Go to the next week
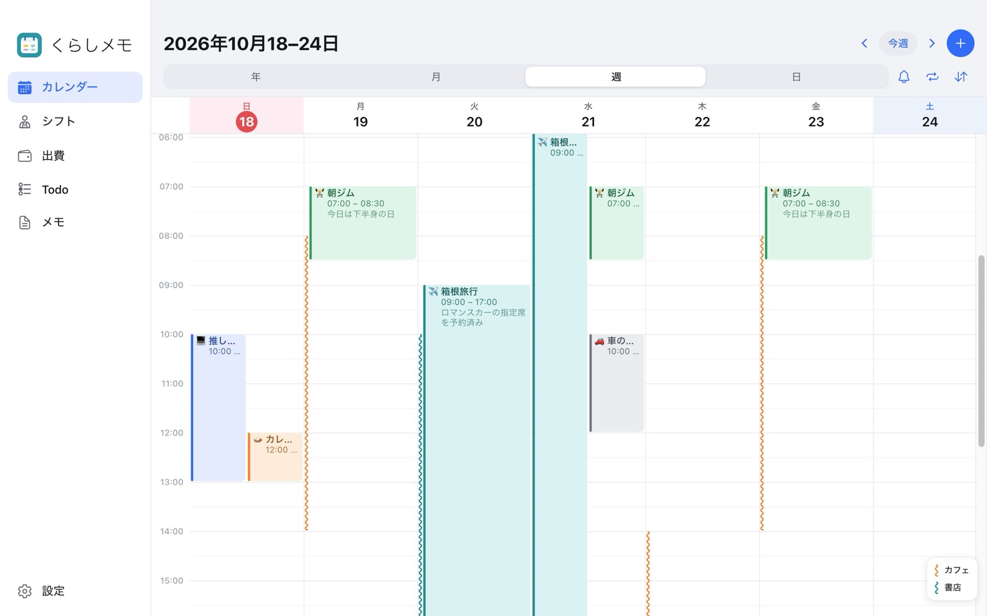This screenshot has width=987, height=616. click(932, 43)
